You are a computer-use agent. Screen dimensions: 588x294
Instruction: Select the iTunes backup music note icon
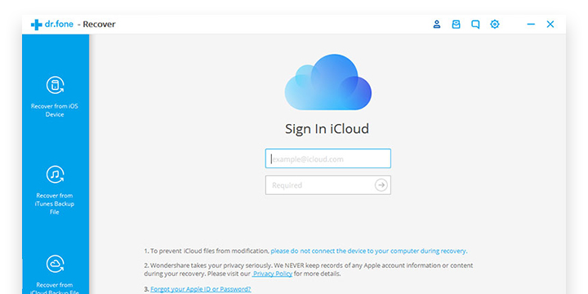pyautogui.click(x=56, y=175)
